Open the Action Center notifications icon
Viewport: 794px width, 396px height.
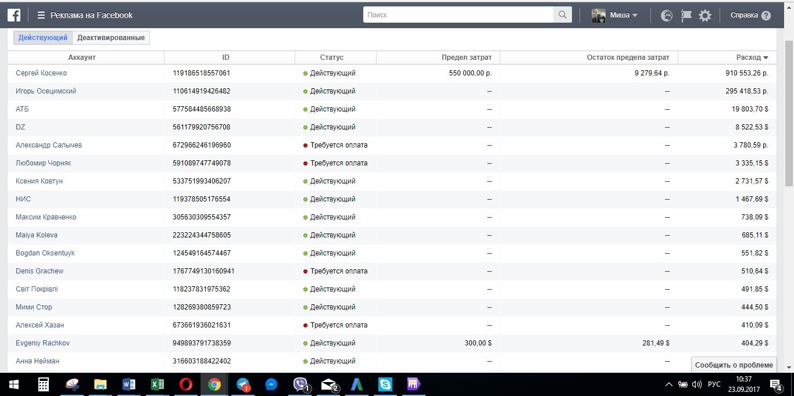775,384
